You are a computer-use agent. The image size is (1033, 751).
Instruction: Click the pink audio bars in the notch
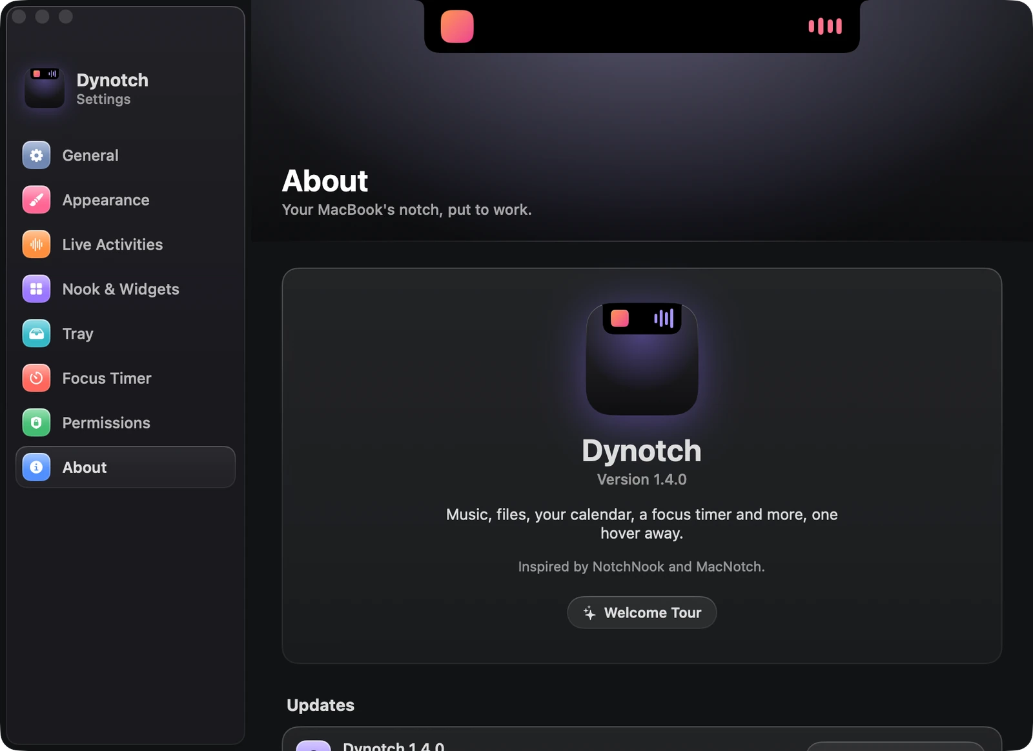tap(825, 26)
